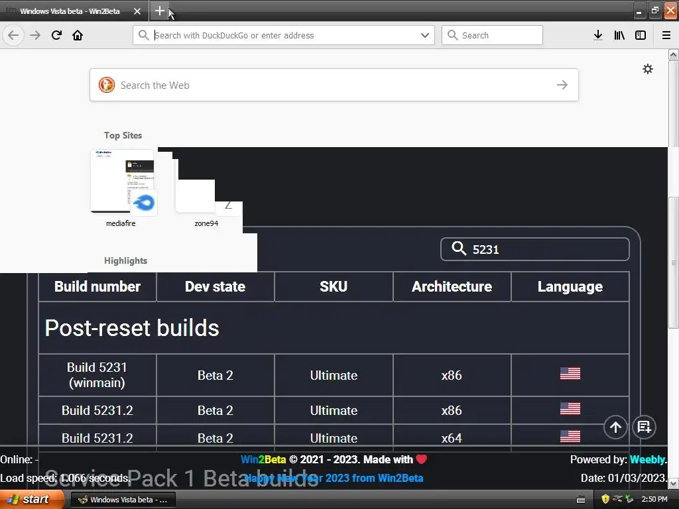This screenshot has height=509, width=679.
Task: Open the Weebly link in footer
Action: point(647,459)
